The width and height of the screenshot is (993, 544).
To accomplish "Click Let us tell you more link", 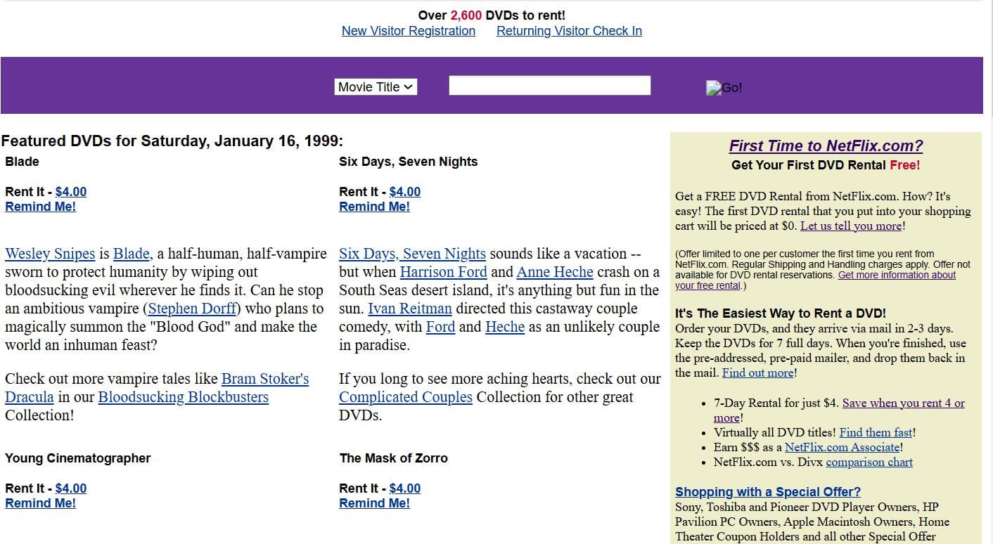I will 850,226.
